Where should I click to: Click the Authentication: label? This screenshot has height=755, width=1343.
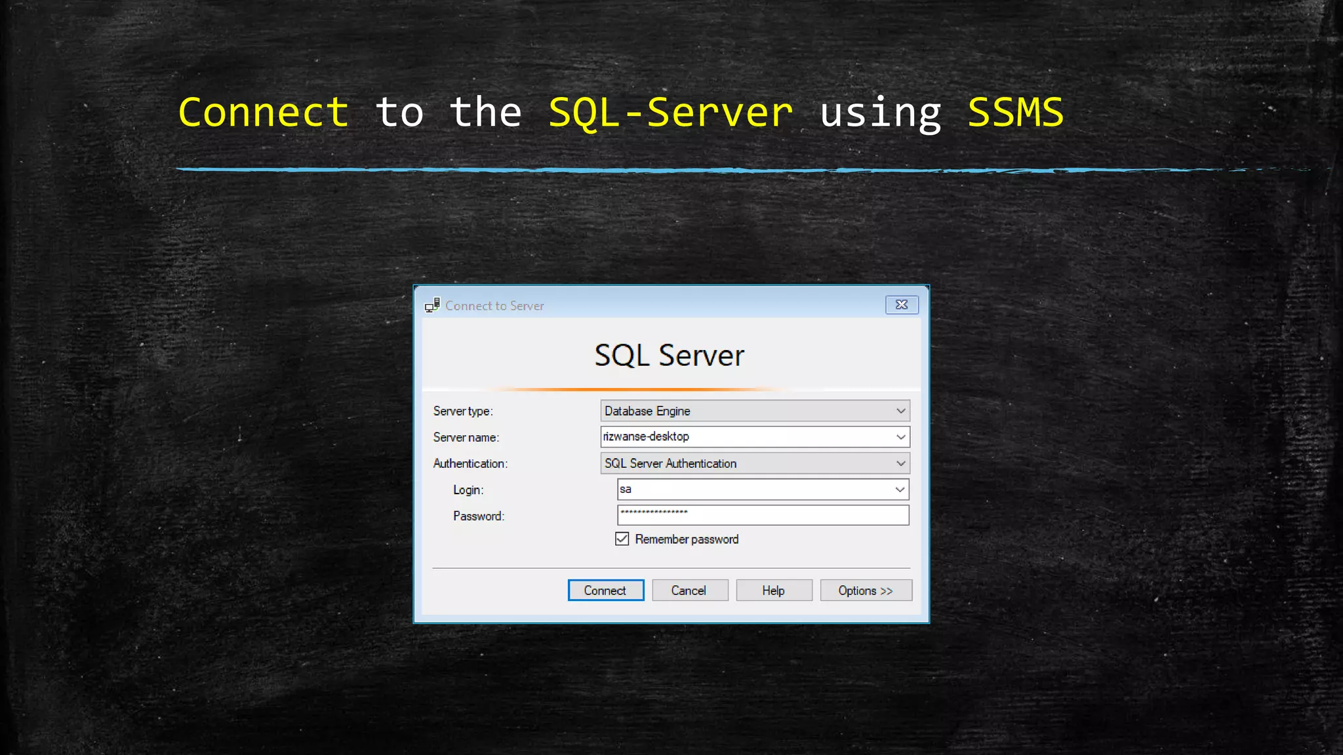[470, 463]
